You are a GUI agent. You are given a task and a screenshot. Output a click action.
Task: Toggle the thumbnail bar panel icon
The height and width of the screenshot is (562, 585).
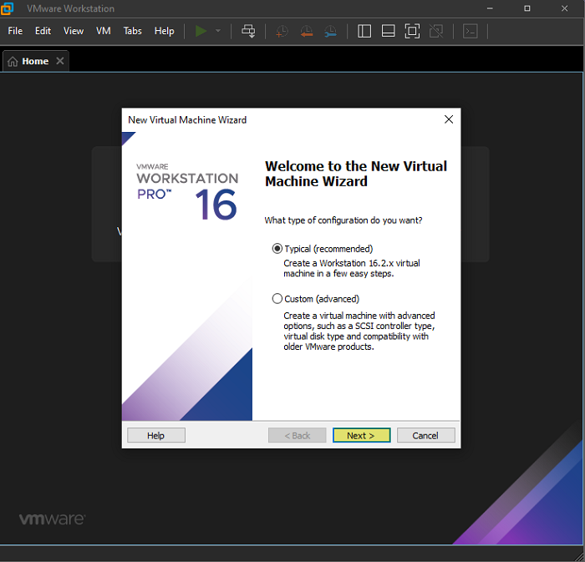point(388,31)
